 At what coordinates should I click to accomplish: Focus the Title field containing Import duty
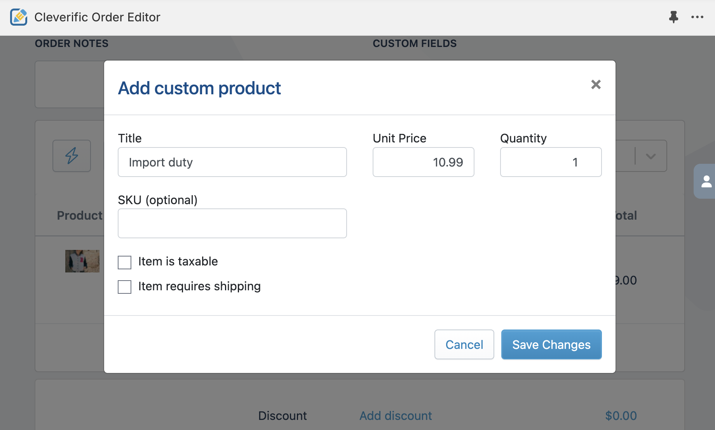pyautogui.click(x=232, y=162)
